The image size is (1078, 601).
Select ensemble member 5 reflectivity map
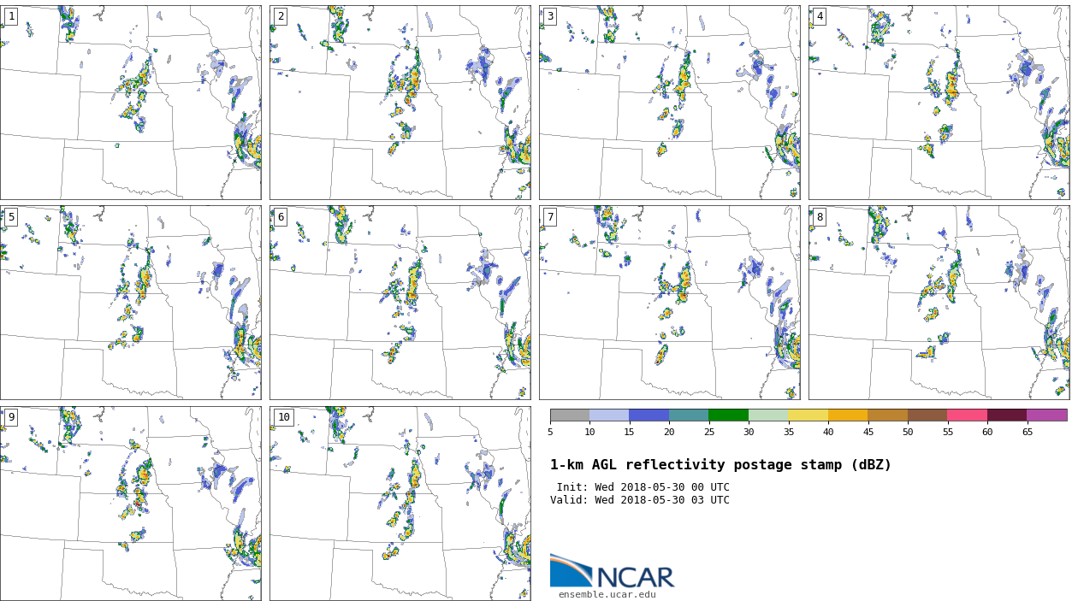130,303
